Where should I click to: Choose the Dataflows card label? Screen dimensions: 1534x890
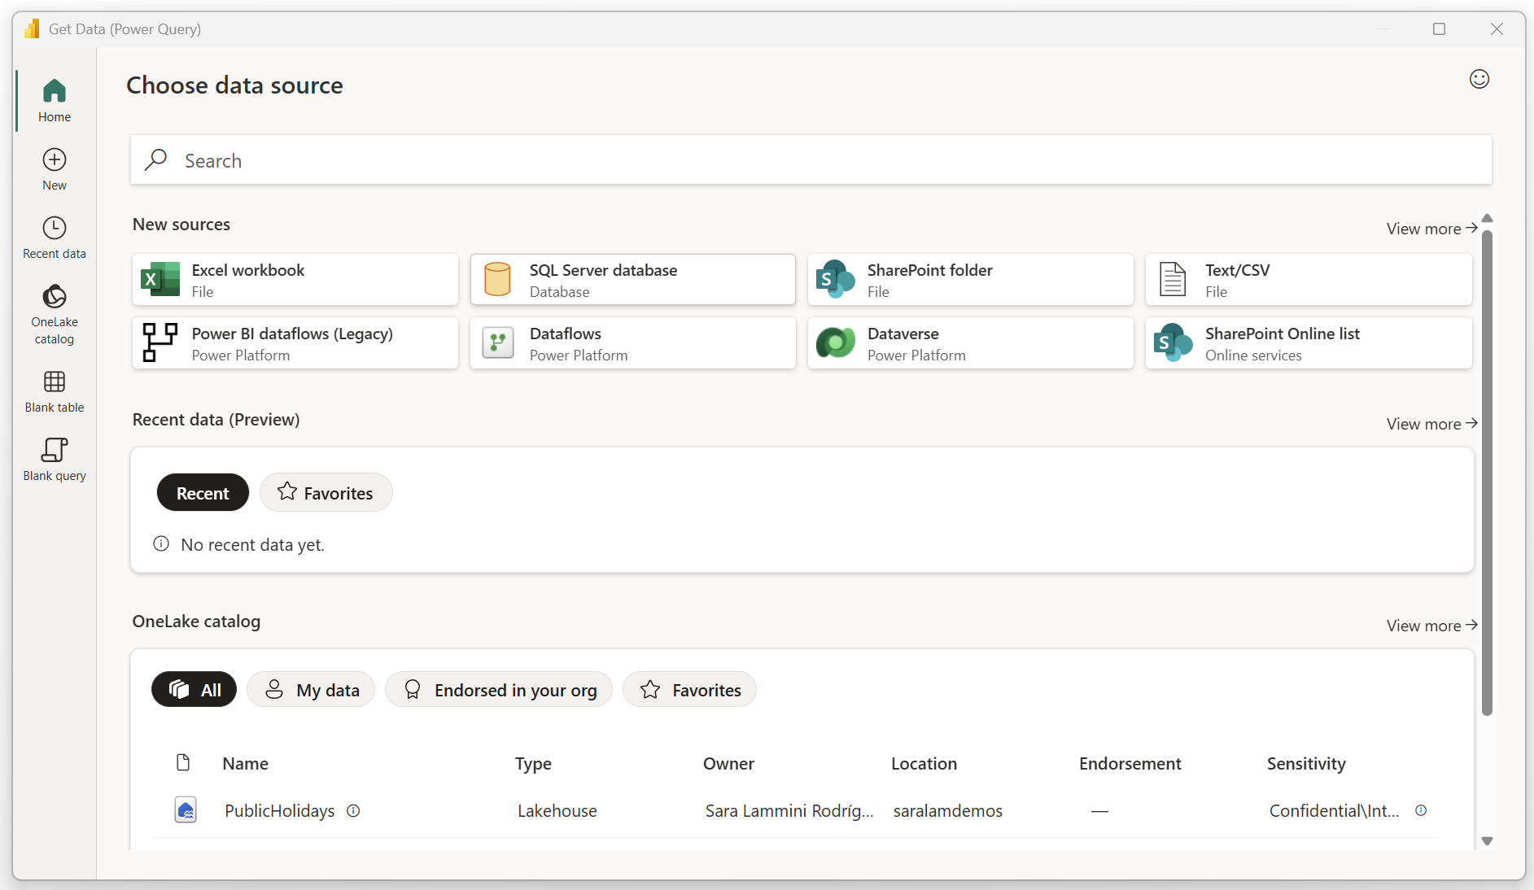point(566,334)
